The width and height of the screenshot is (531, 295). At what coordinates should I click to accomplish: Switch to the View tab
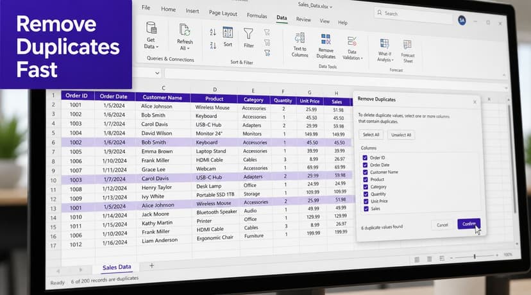click(324, 21)
